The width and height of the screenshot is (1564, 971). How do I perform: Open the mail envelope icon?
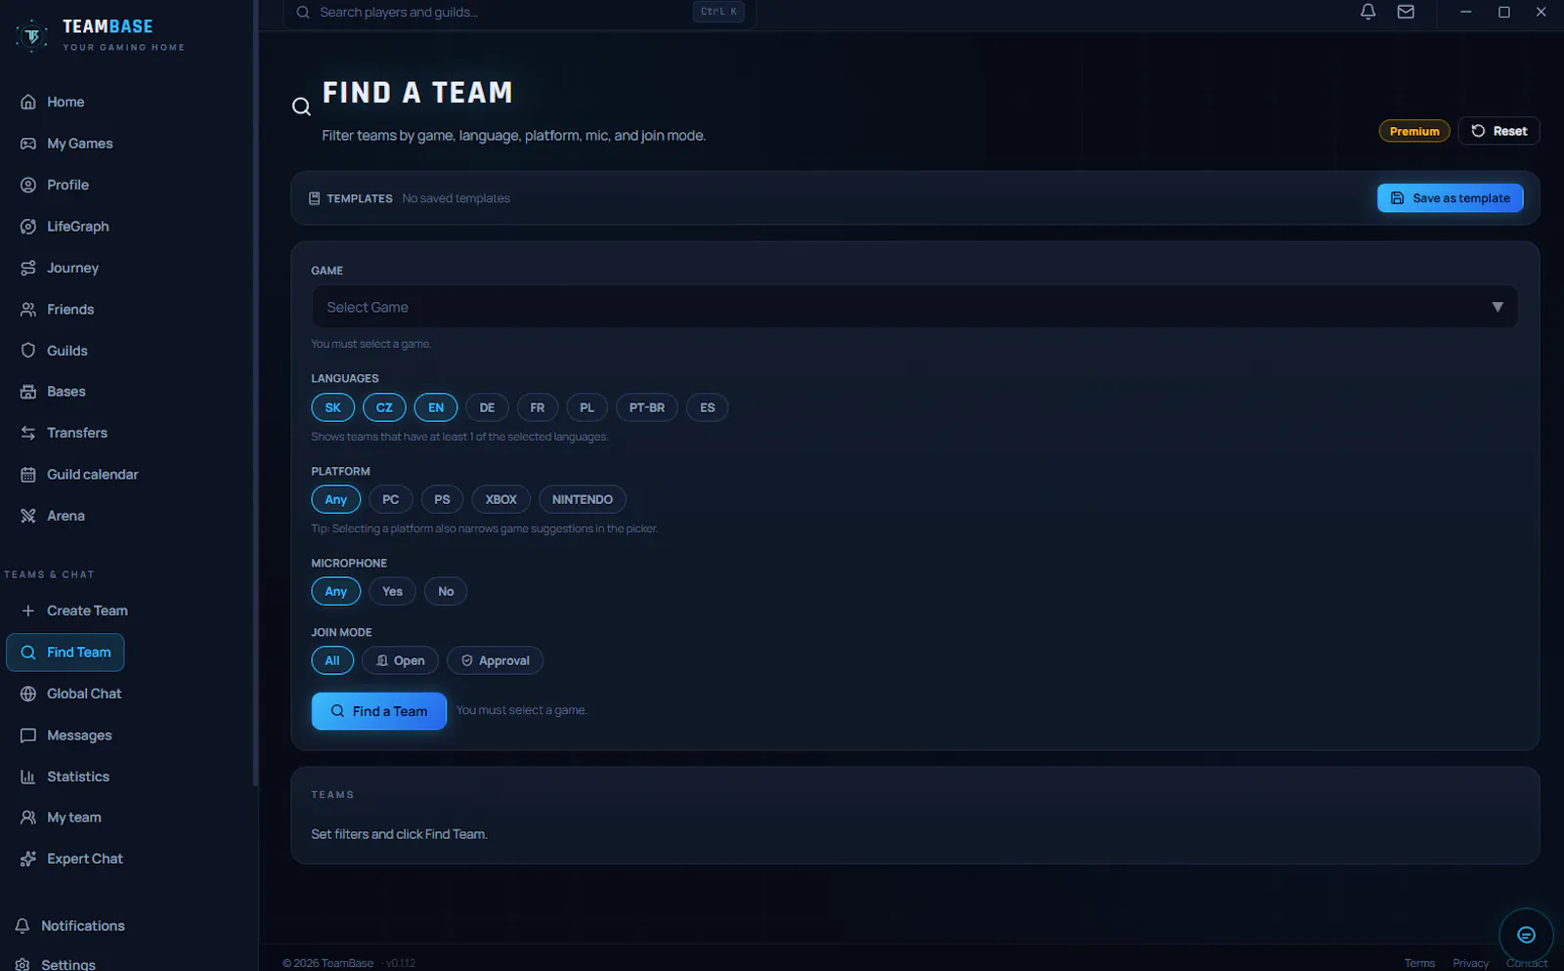click(x=1406, y=12)
